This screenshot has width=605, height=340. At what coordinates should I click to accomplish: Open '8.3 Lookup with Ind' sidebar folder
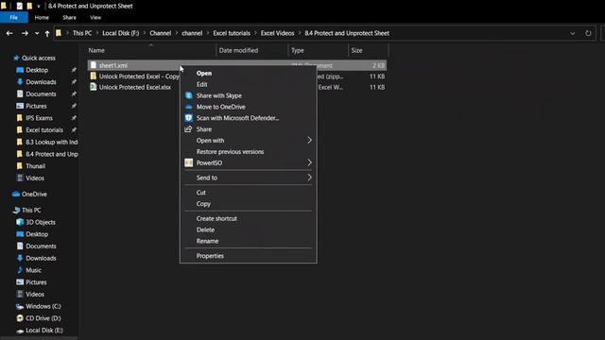pyautogui.click(x=51, y=142)
